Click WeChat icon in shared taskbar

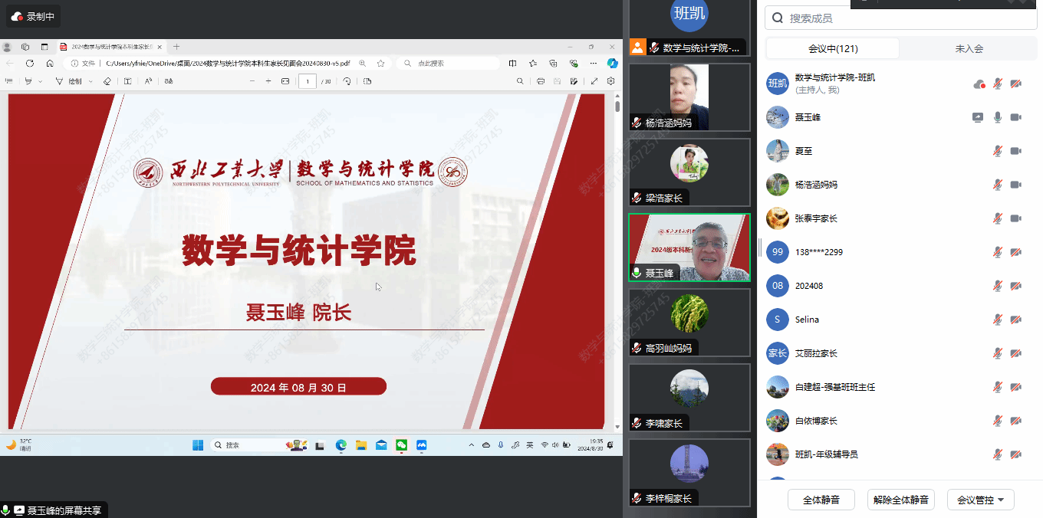click(x=401, y=445)
